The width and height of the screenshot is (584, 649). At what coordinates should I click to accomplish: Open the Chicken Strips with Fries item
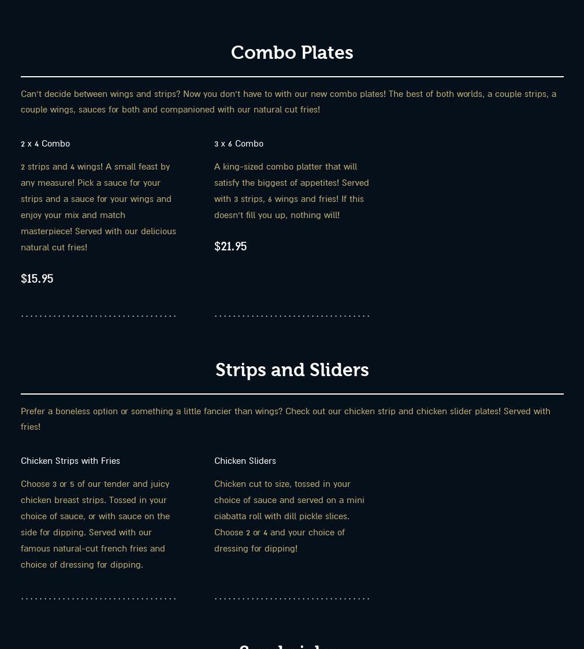[x=70, y=461]
